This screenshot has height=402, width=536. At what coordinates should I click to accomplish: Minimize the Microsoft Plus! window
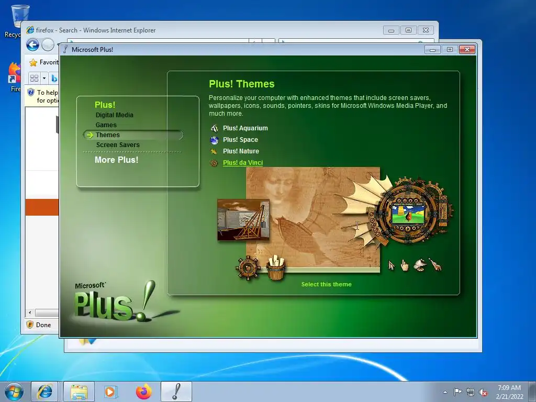coord(432,50)
